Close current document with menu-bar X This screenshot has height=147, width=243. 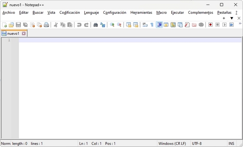click(x=239, y=18)
